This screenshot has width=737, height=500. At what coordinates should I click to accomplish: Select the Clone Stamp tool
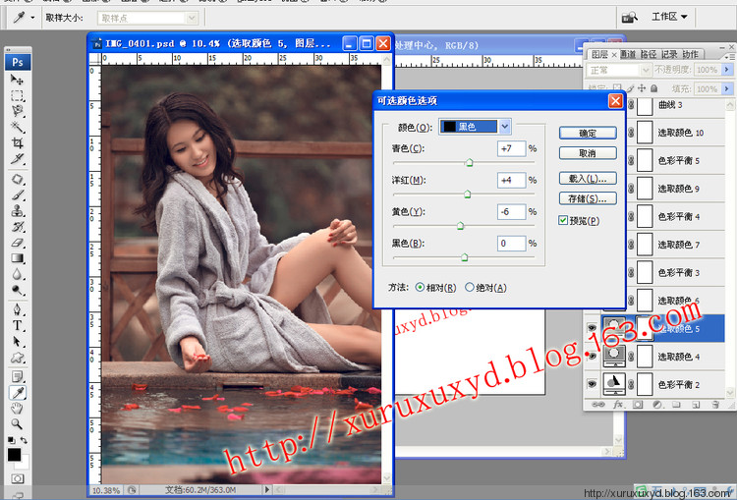[x=18, y=211]
